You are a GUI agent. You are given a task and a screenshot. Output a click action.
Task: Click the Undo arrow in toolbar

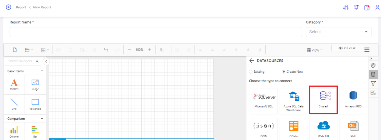point(106,50)
